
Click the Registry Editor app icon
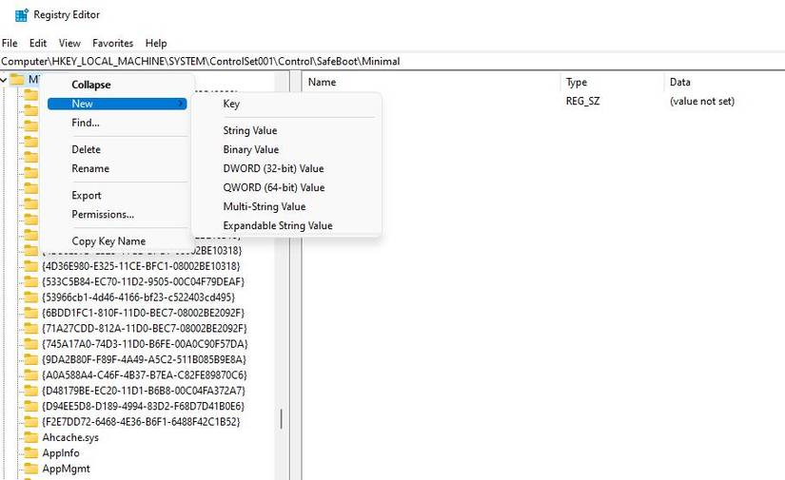[22, 15]
